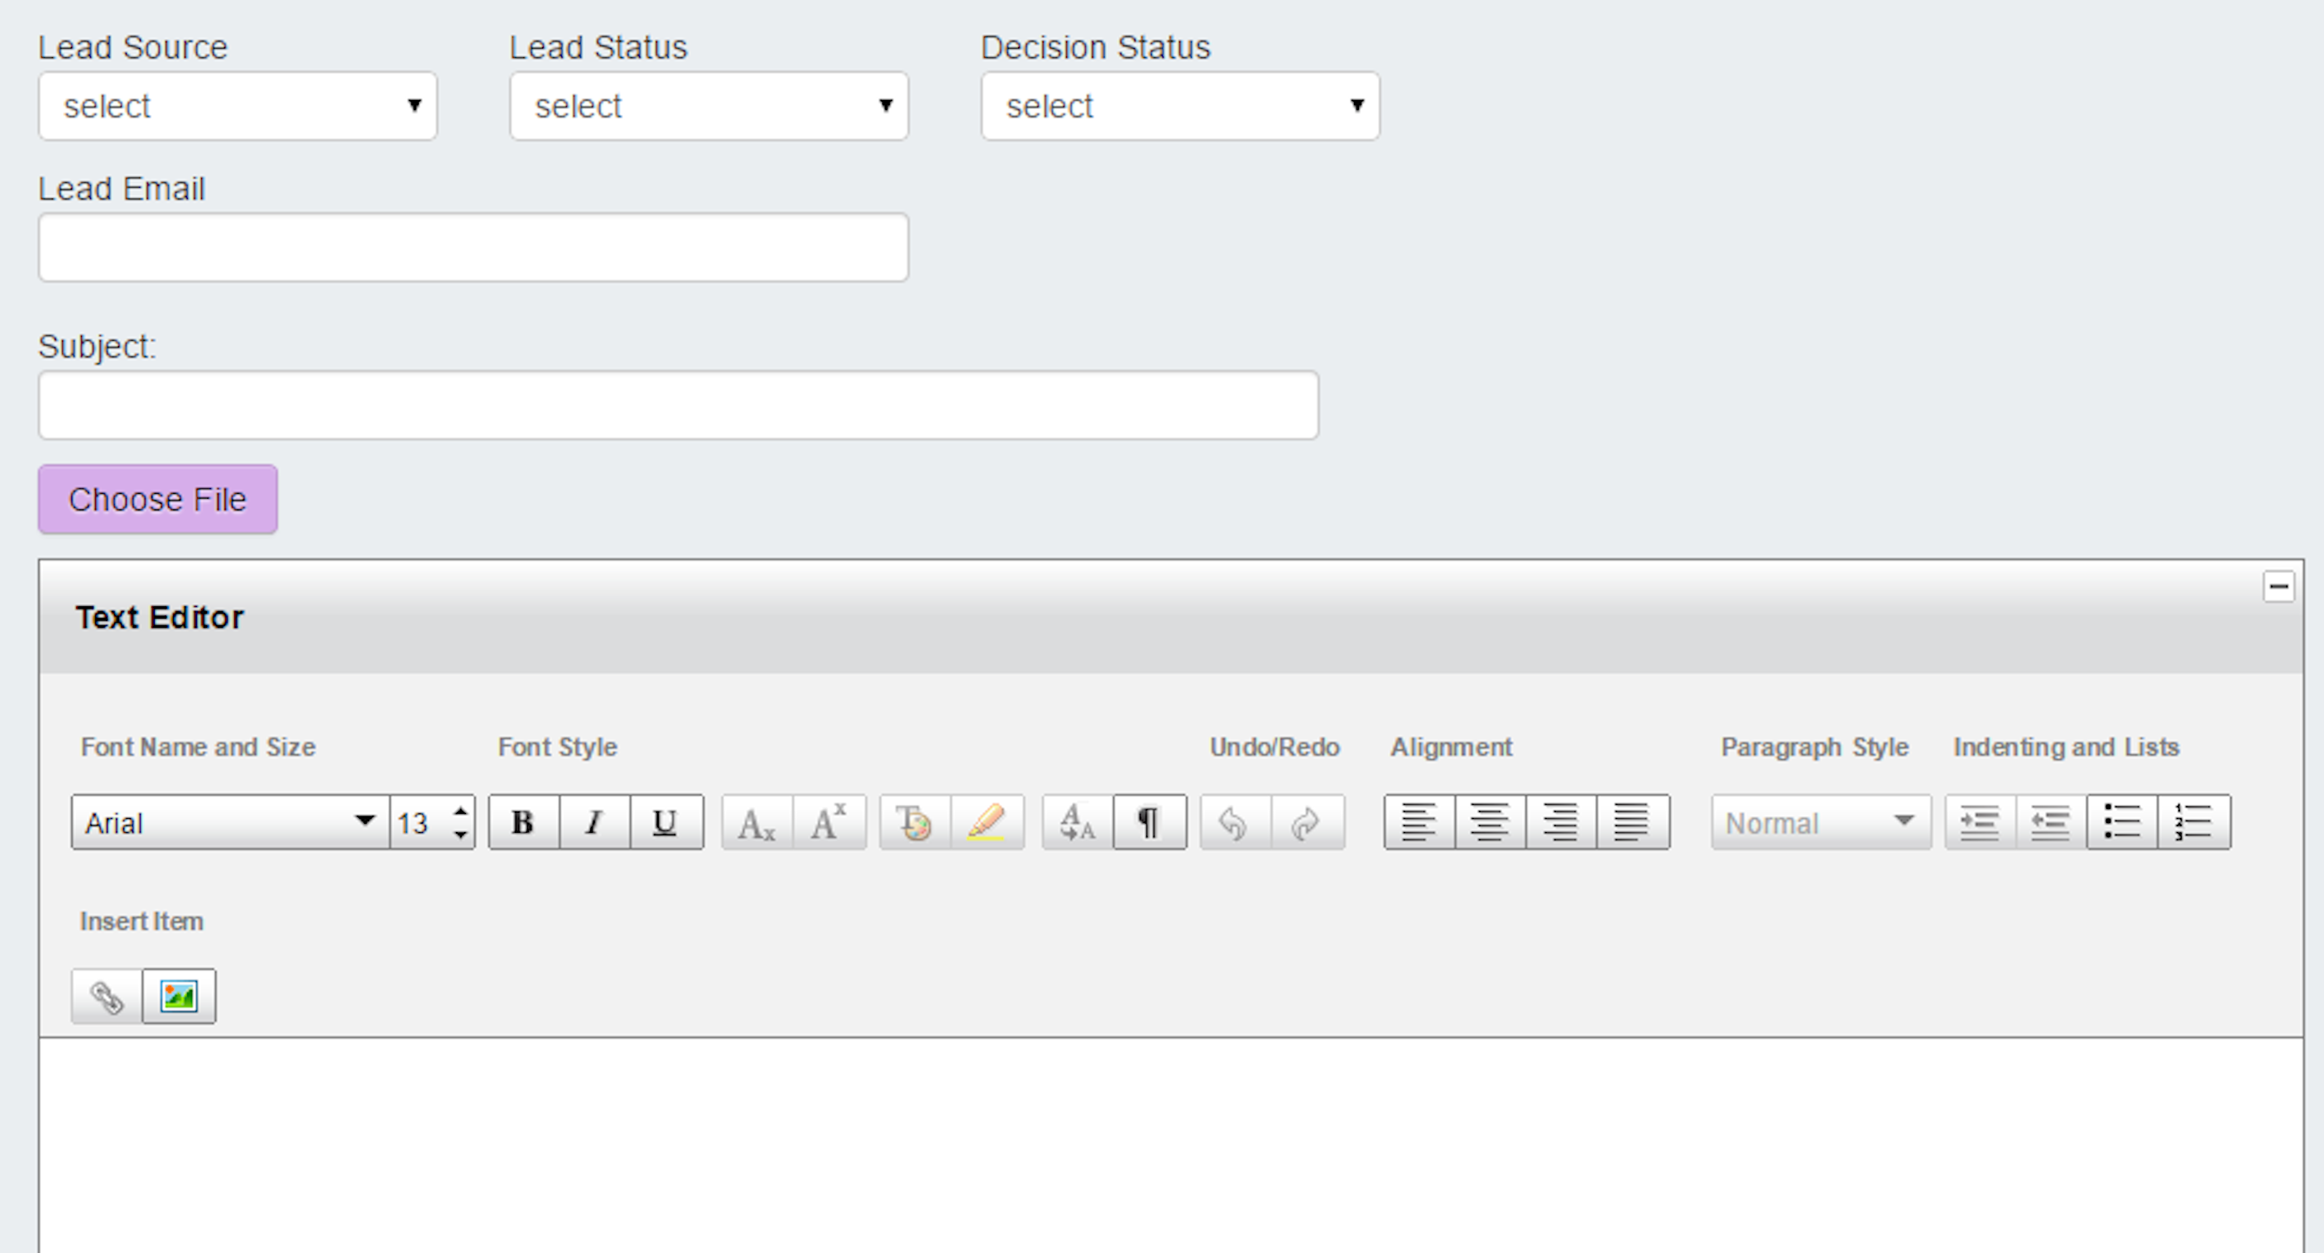Enable bulleted list formatting

2122,821
